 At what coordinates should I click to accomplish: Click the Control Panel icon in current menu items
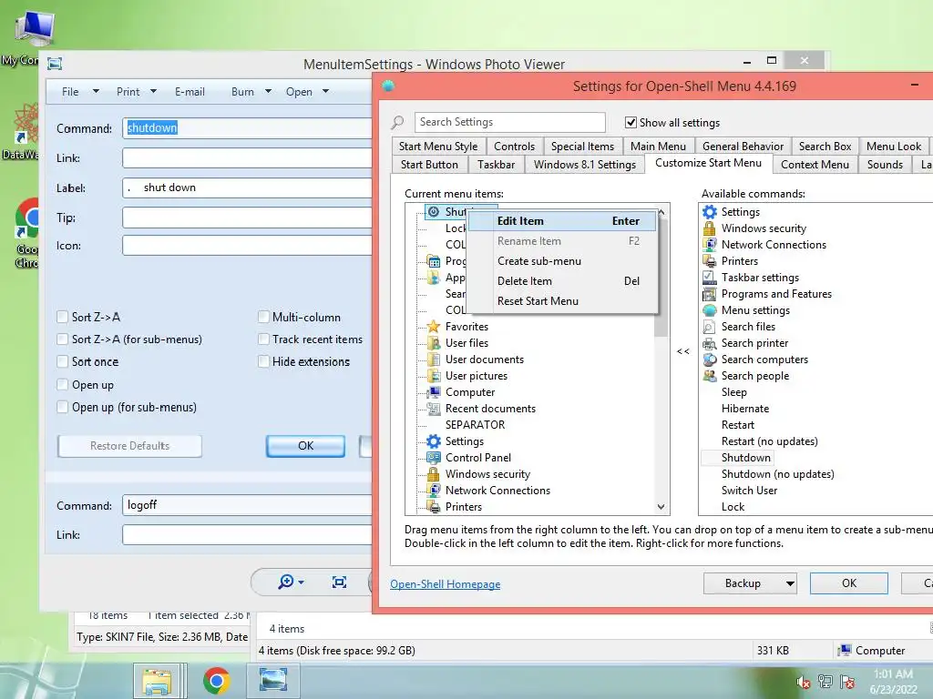click(434, 458)
